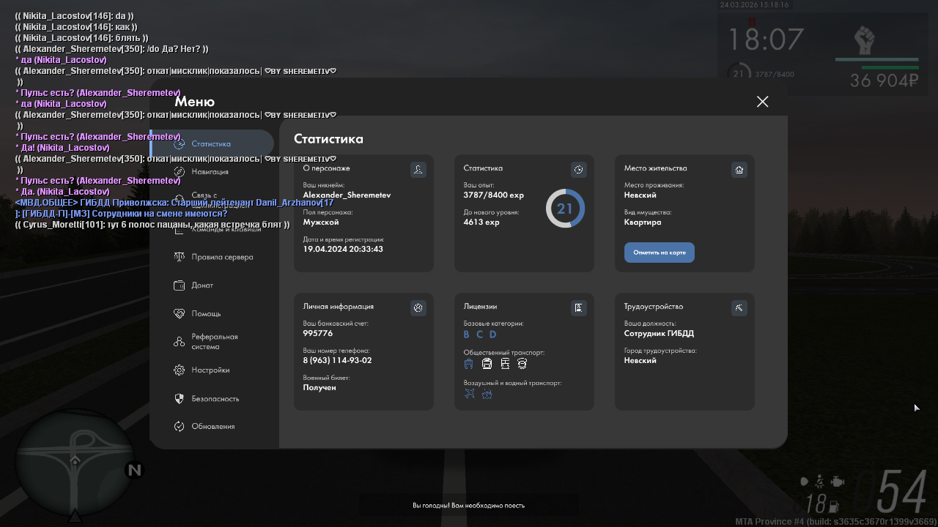
Task: Click the blue trolleybus license icon
Action: click(x=469, y=364)
